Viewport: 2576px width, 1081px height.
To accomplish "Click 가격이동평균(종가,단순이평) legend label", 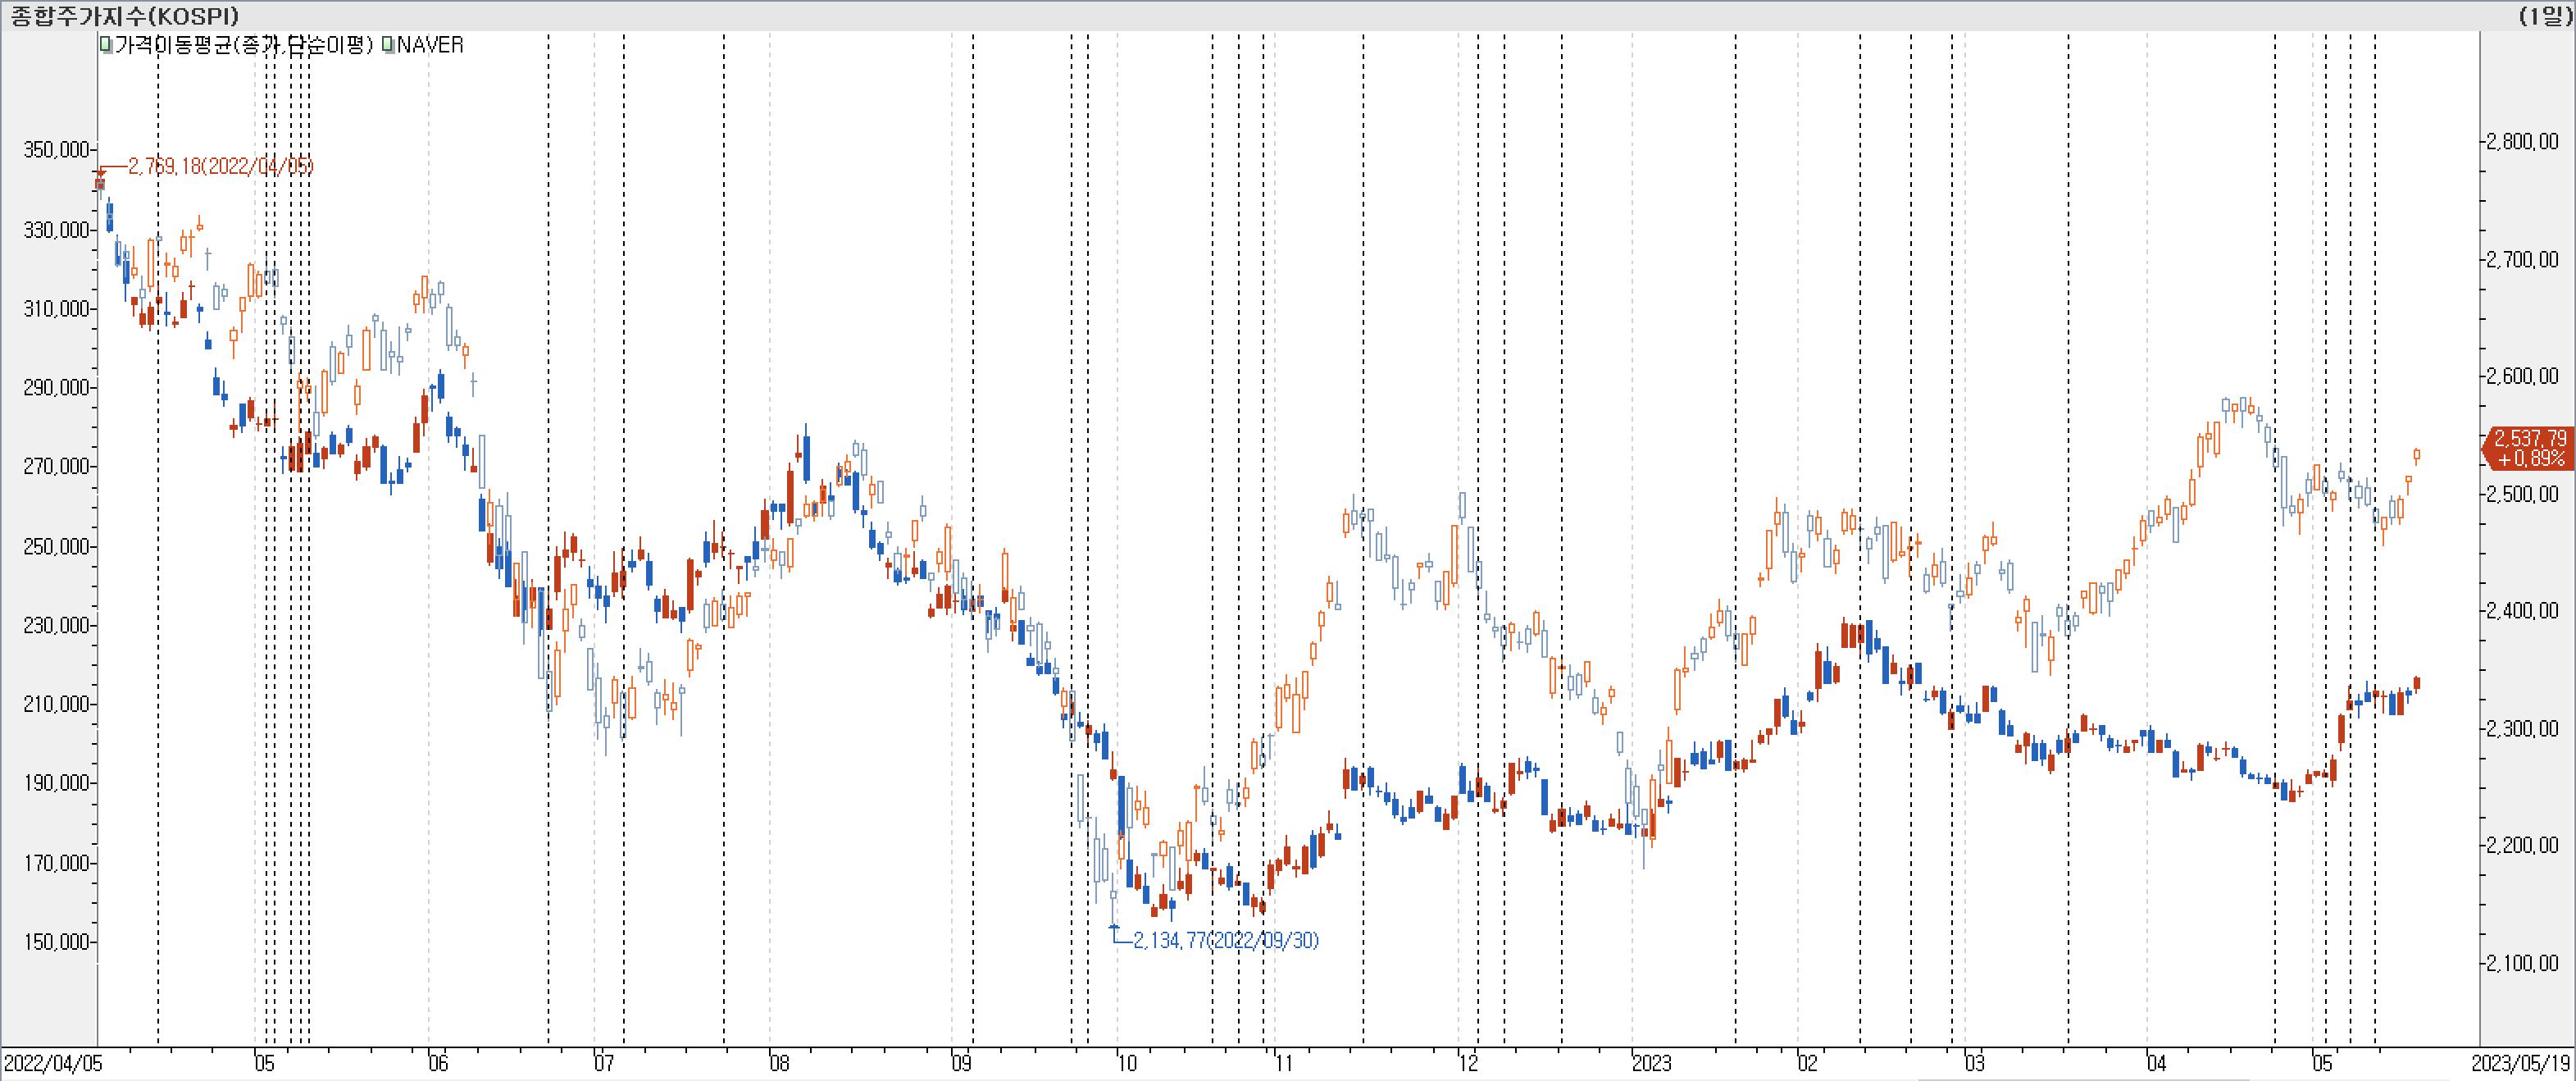I will [x=243, y=45].
